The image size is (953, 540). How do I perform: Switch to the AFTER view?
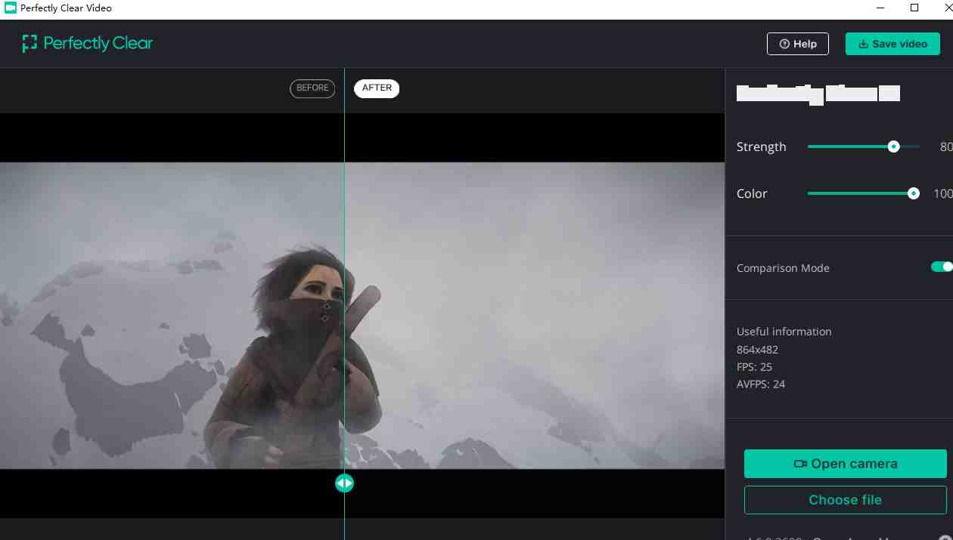(x=377, y=88)
